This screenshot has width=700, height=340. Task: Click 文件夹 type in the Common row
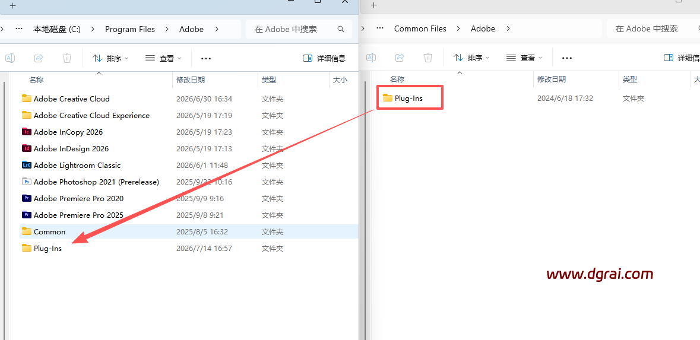pyautogui.click(x=273, y=231)
